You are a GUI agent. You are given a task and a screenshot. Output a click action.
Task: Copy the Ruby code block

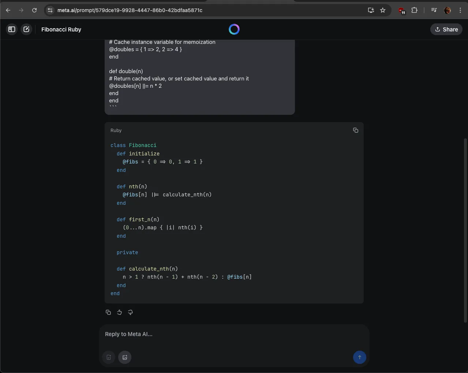pos(355,130)
